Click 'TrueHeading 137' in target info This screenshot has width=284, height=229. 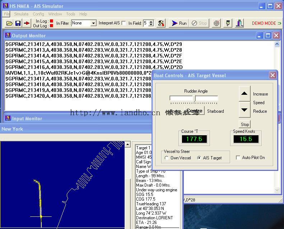pos(151,204)
